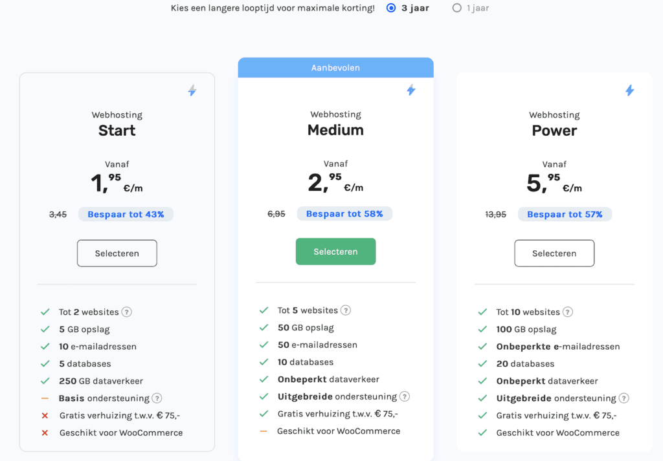Click the green Selecteren button for Medium
The height and width of the screenshot is (461, 663).
click(x=335, y=252)
